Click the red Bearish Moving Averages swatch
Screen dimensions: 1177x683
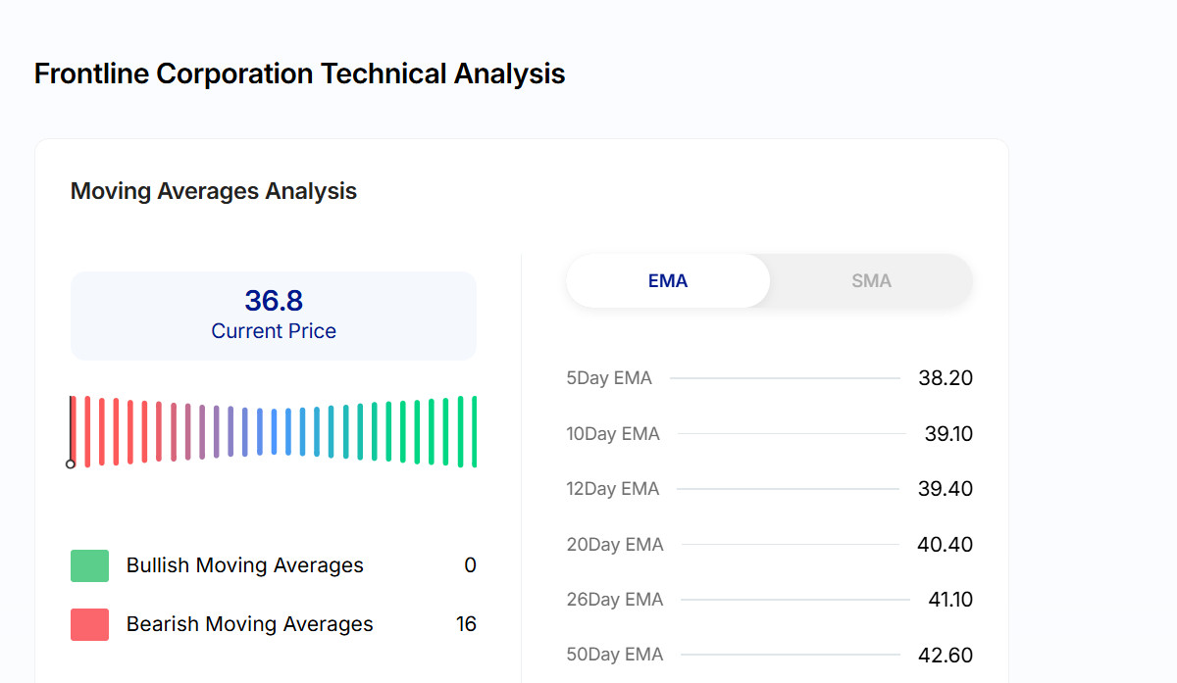click(89, 624)
